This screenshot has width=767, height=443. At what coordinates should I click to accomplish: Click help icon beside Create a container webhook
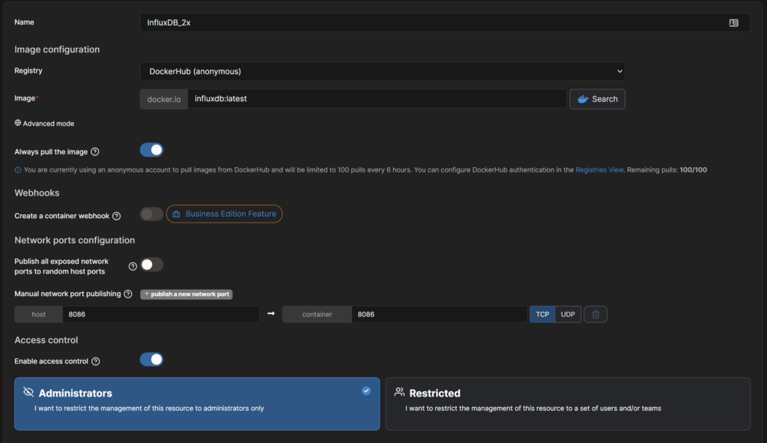[x=116, y=216]
